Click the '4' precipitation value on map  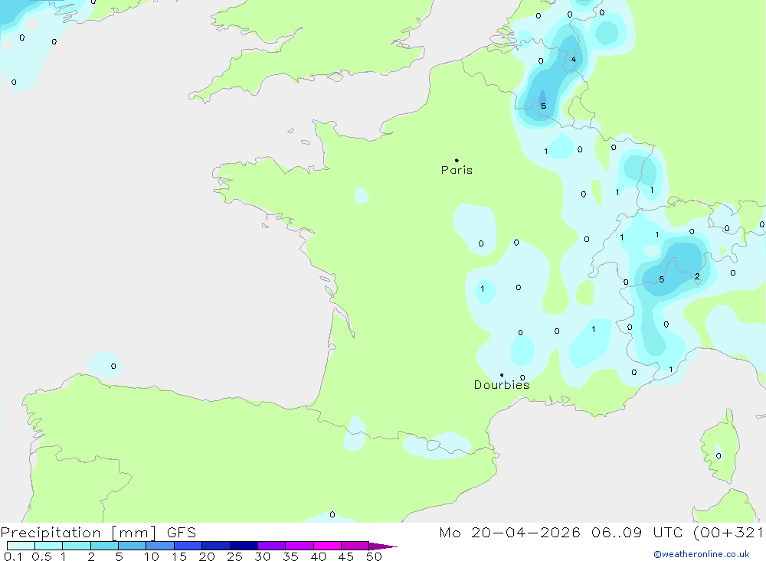[574, 60]
